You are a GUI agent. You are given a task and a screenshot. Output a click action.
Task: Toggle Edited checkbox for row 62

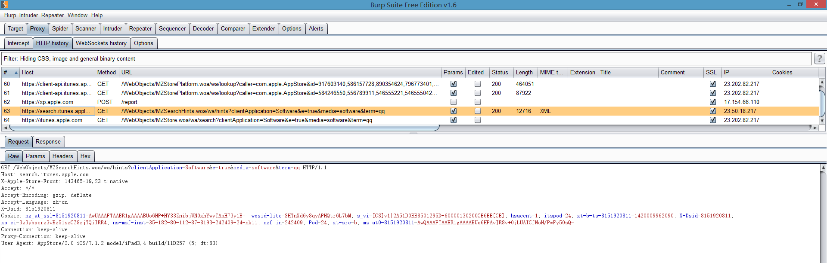pyautogui.click(x=478, y=102)
